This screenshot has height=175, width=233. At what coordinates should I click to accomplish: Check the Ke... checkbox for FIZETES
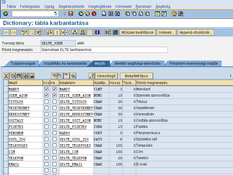pyautogui.click(x=55, y=127)
